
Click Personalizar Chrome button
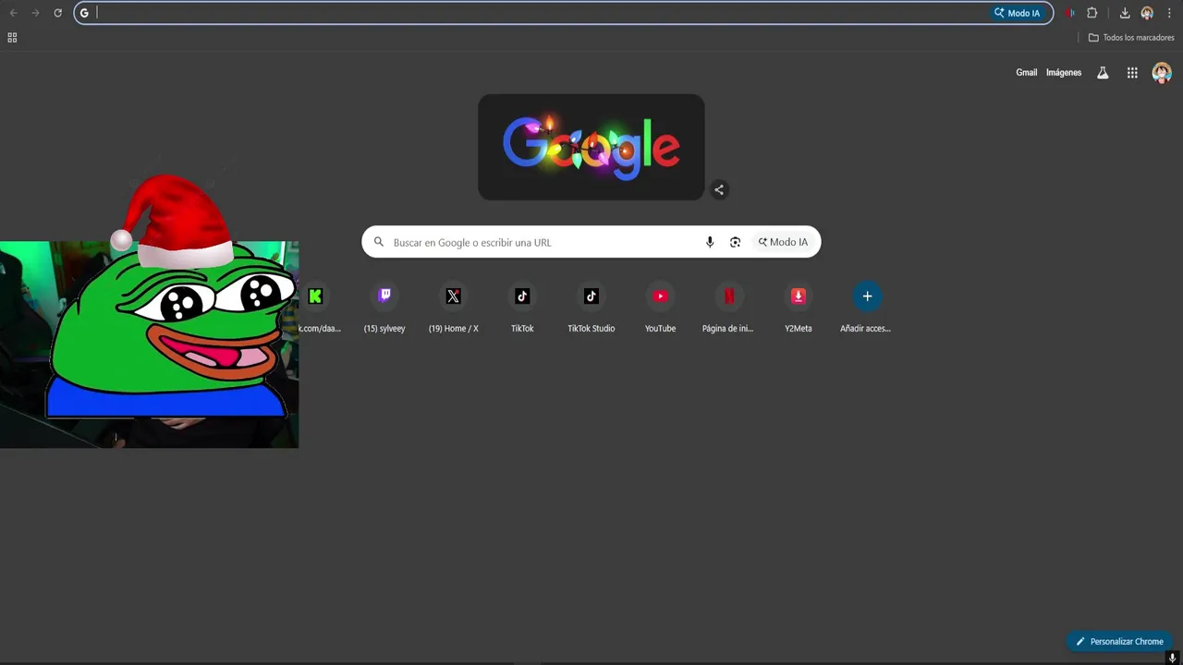[1119, 641]
